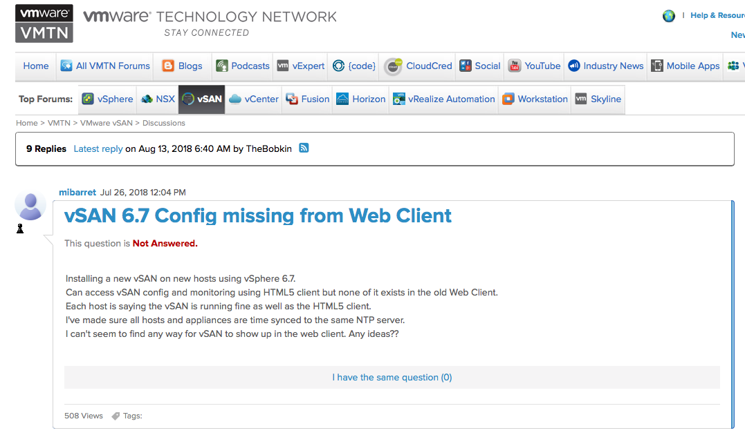Click the Workstation forum icon
The image size is (745, 435).
point(508,99)
